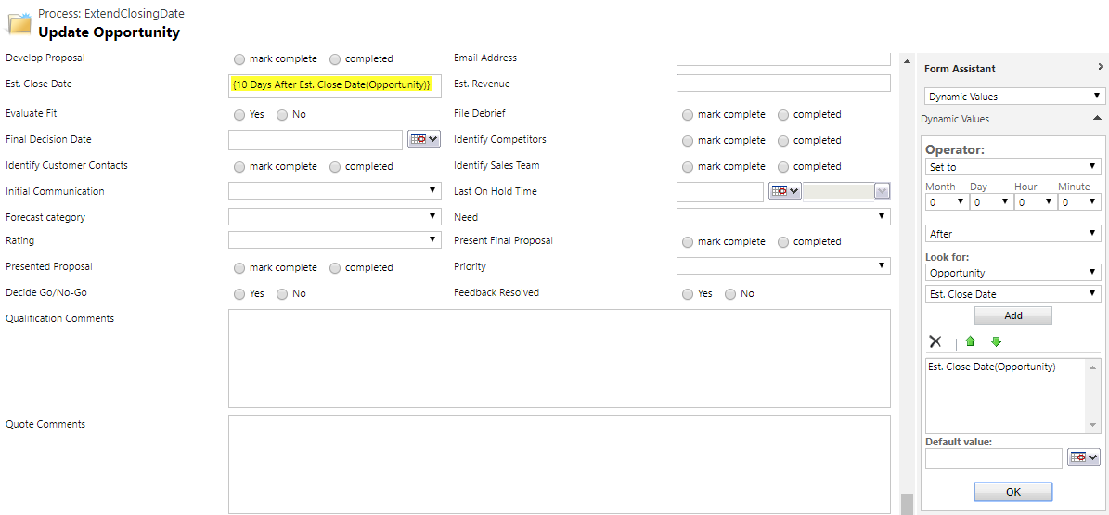The image size is (1109, 515).
Task: Open calendar picker for Last On Hold Time
Action: tap(784, 192)
